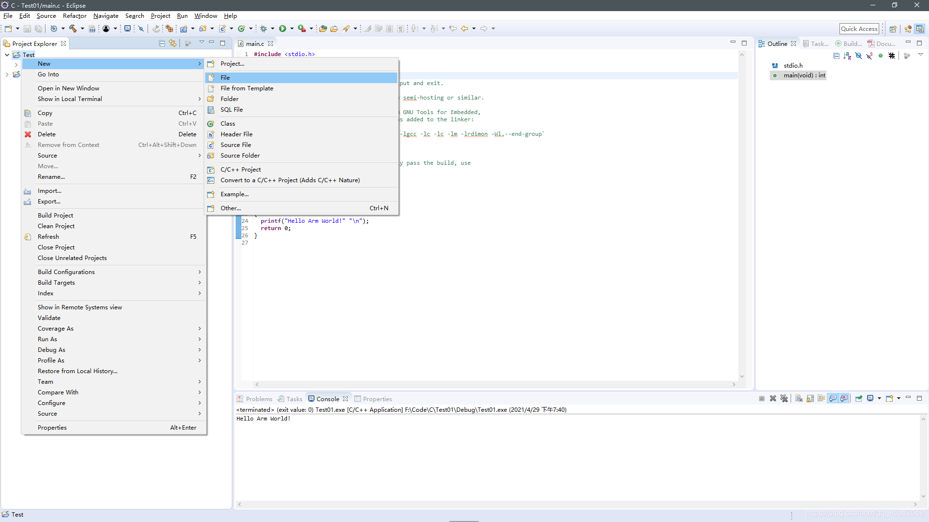
Task: Click Sort alphabetically icon in Outline
Action: [847, 56]
